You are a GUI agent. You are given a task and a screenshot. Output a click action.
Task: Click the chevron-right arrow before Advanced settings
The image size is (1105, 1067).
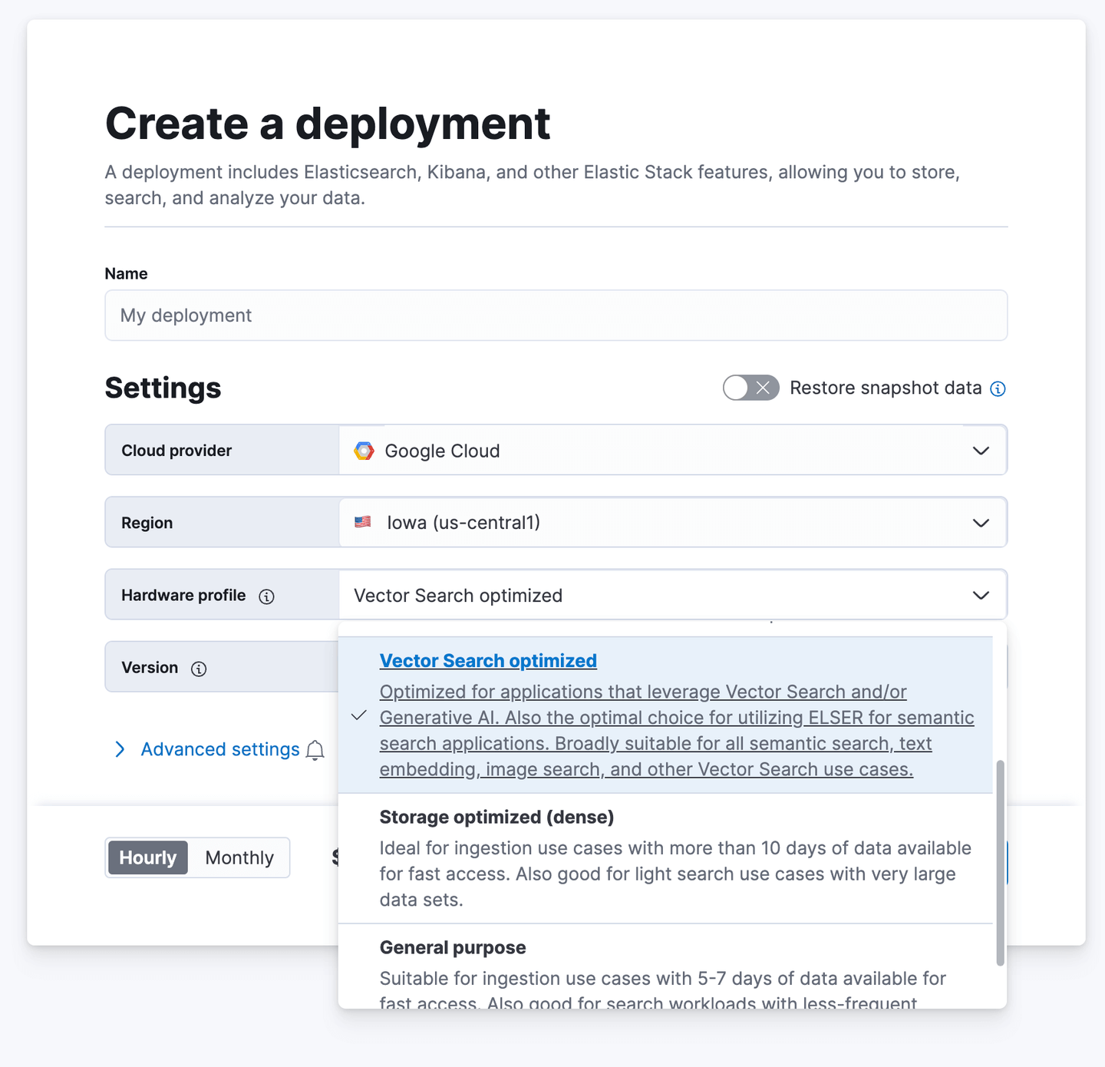click(120, 749)
